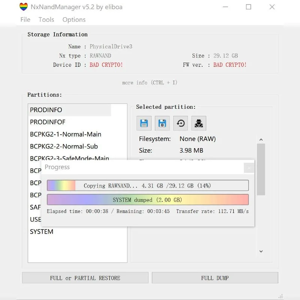Click the advanced dump floppy icon with gear

(162, 123)
